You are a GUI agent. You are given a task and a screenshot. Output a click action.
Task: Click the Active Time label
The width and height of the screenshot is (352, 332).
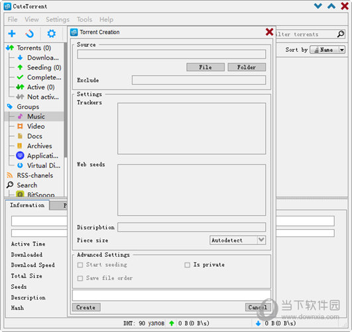click(29, 244)
